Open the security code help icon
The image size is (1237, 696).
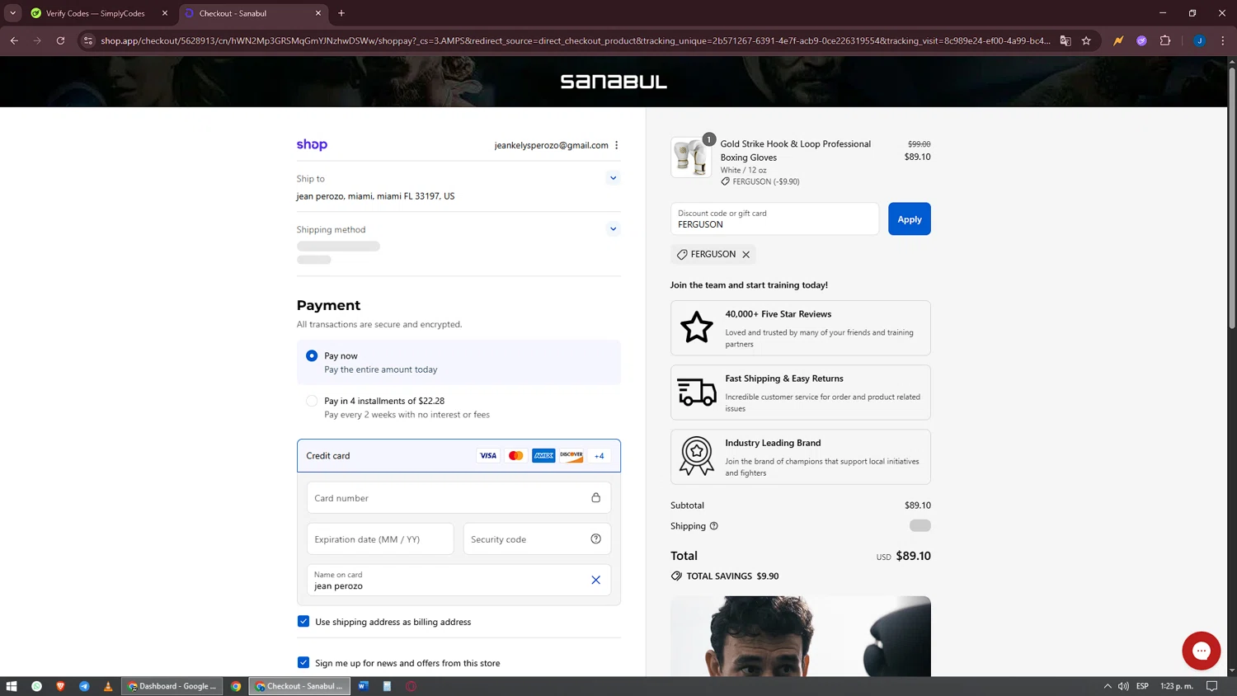pyautogui.click(x=595, y=539)
